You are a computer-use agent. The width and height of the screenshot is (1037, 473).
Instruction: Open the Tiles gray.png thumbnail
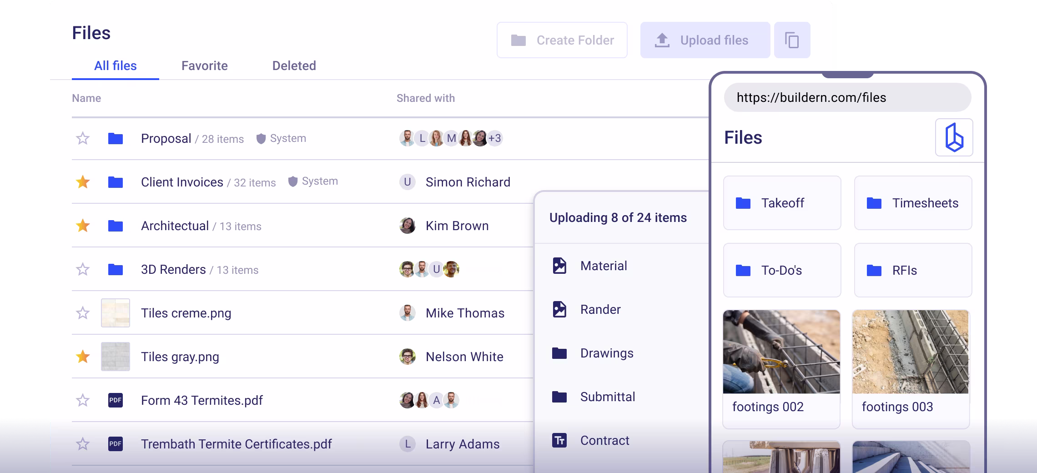point(116,357)
